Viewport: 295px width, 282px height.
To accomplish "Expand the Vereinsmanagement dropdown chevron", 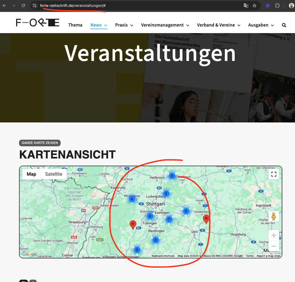I will (187, 25).
